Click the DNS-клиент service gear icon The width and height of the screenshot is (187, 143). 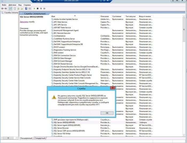pos(52,52)
